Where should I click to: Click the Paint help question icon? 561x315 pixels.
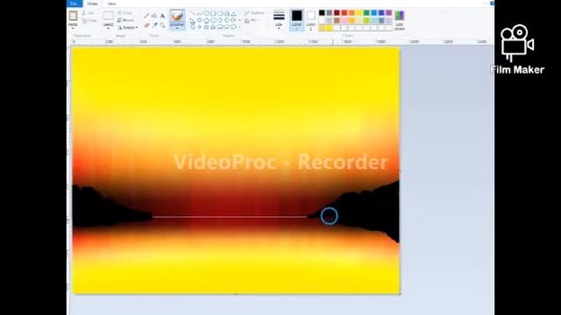click(x=492, y=3)
